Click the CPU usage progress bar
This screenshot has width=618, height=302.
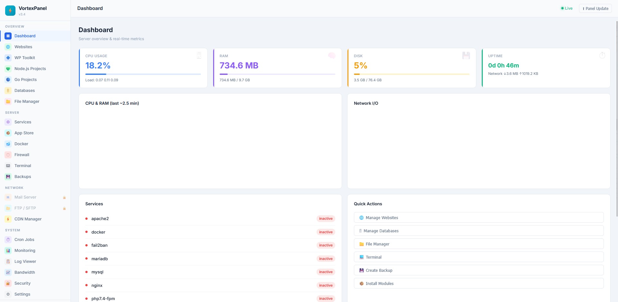[x=143, y=74]
